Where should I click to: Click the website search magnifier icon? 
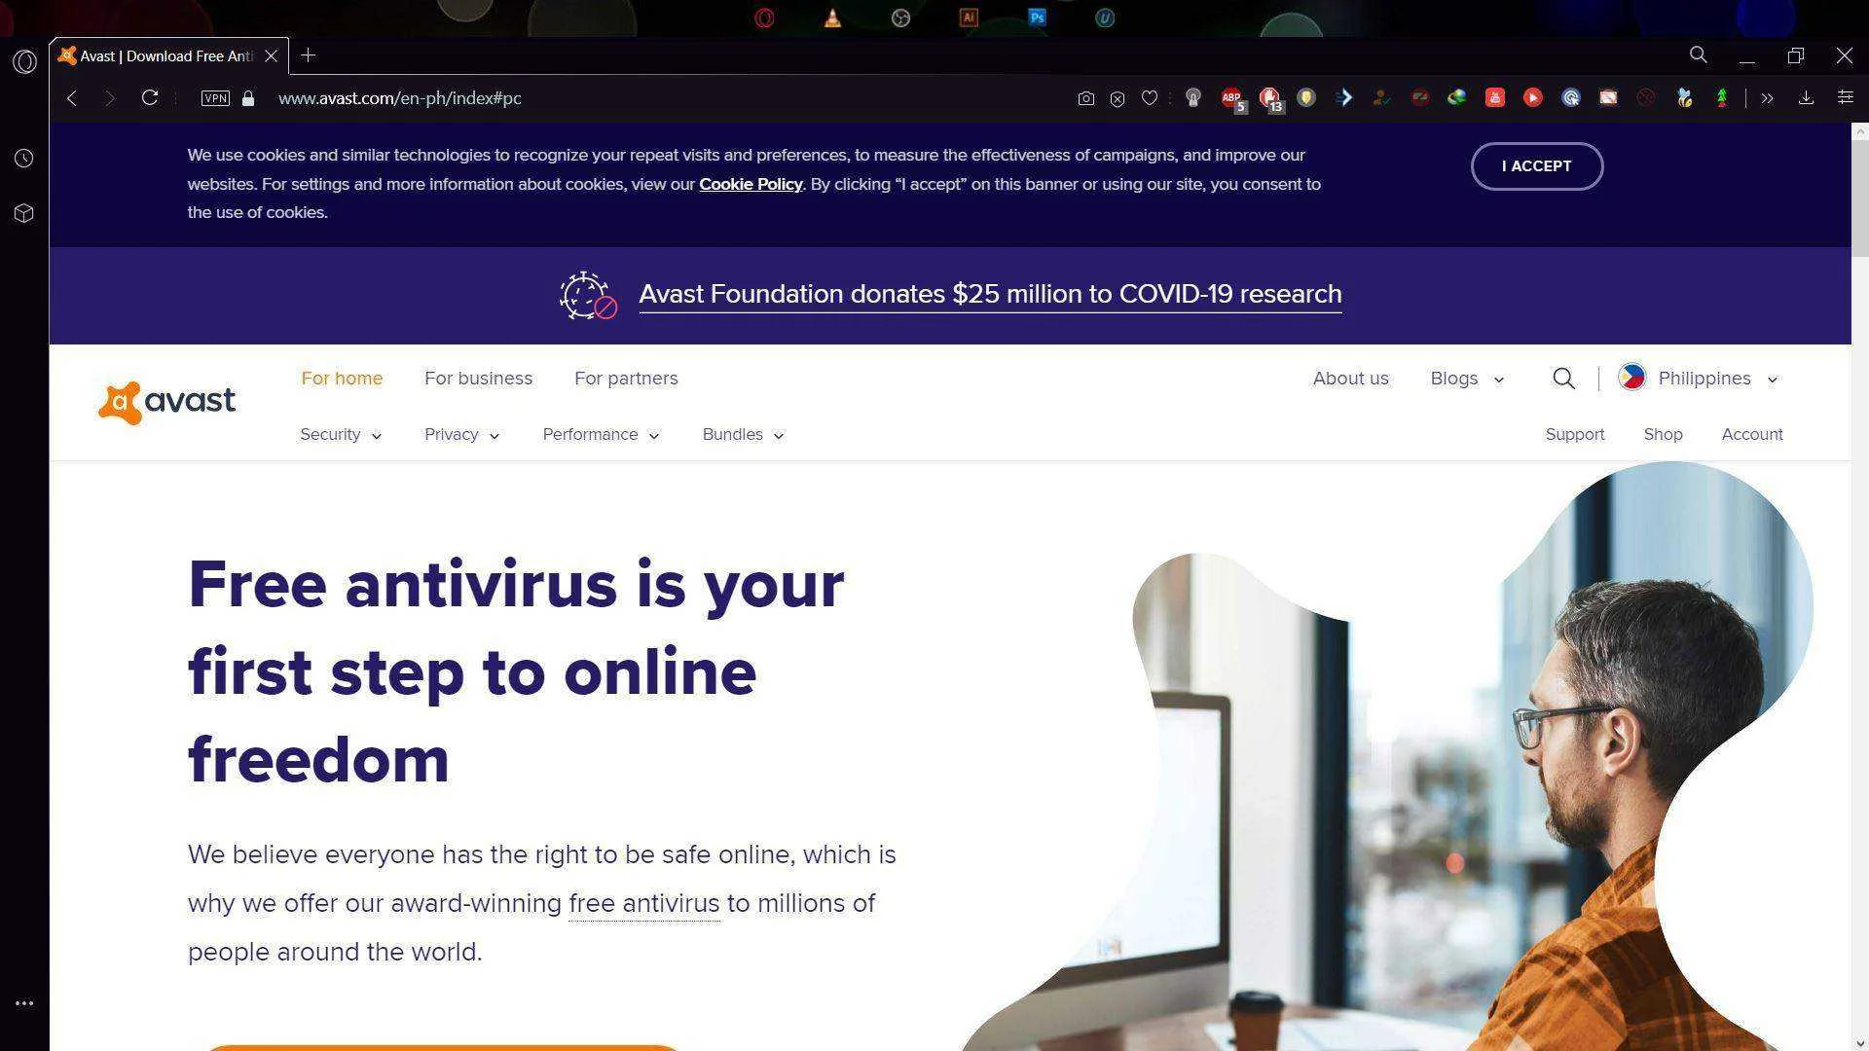point(1563,379)
